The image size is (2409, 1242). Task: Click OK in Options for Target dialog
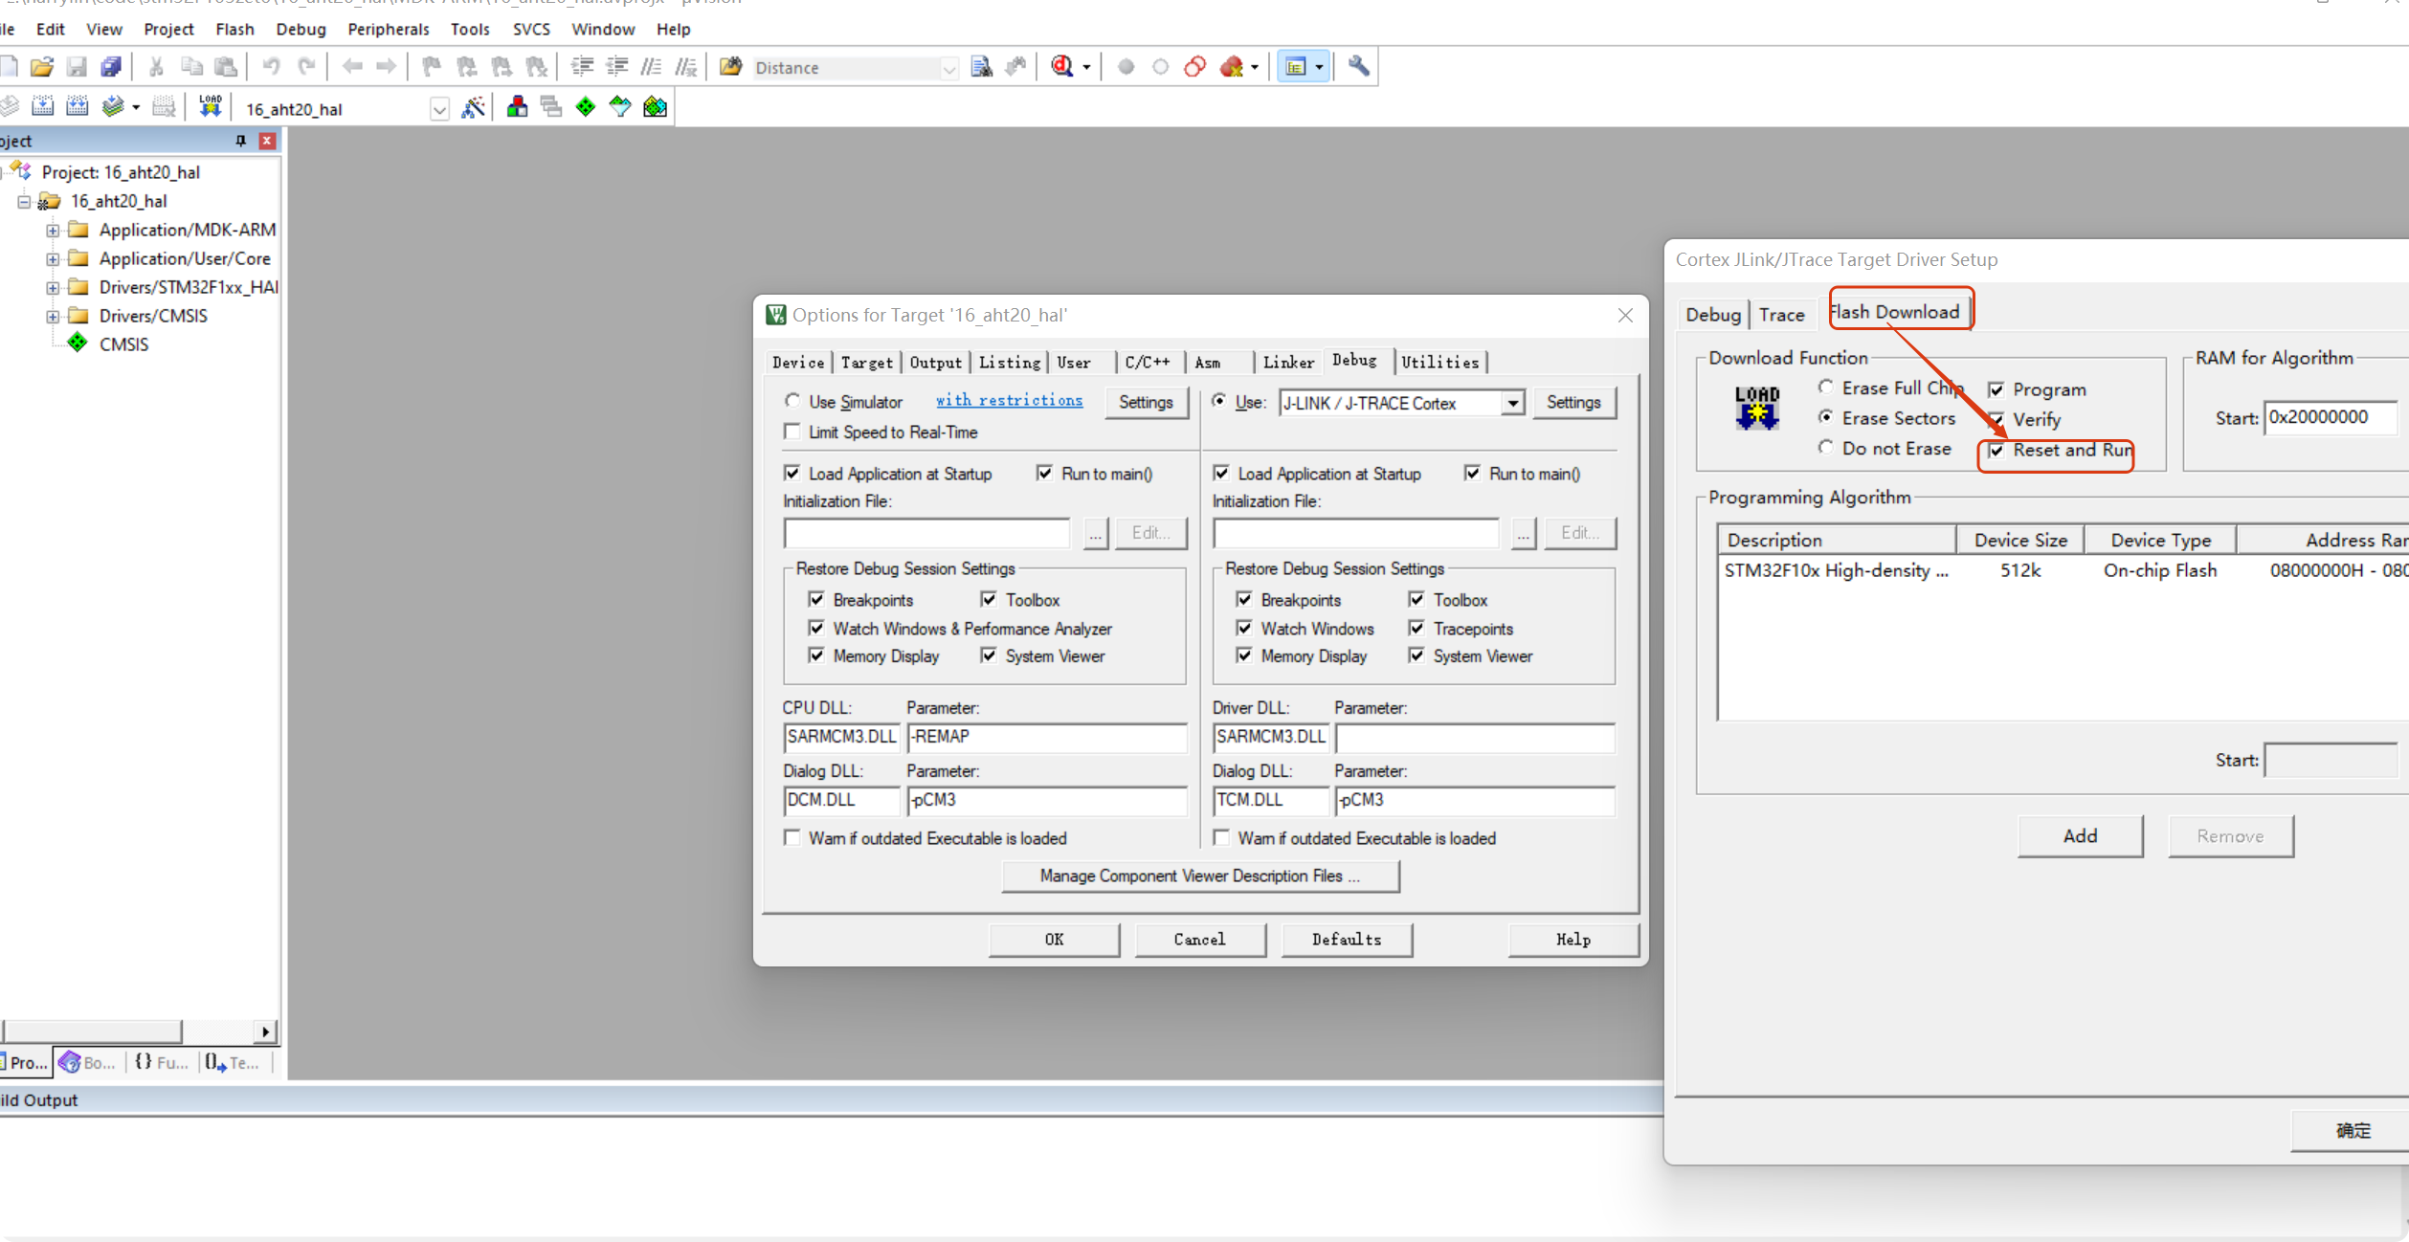coord(1054,939)
